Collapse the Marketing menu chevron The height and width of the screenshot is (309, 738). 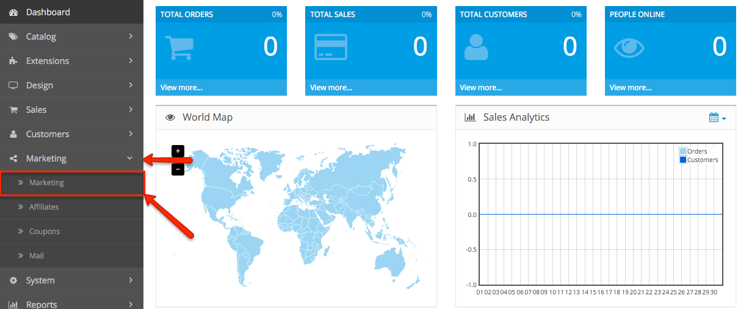[x=129, y=158]
